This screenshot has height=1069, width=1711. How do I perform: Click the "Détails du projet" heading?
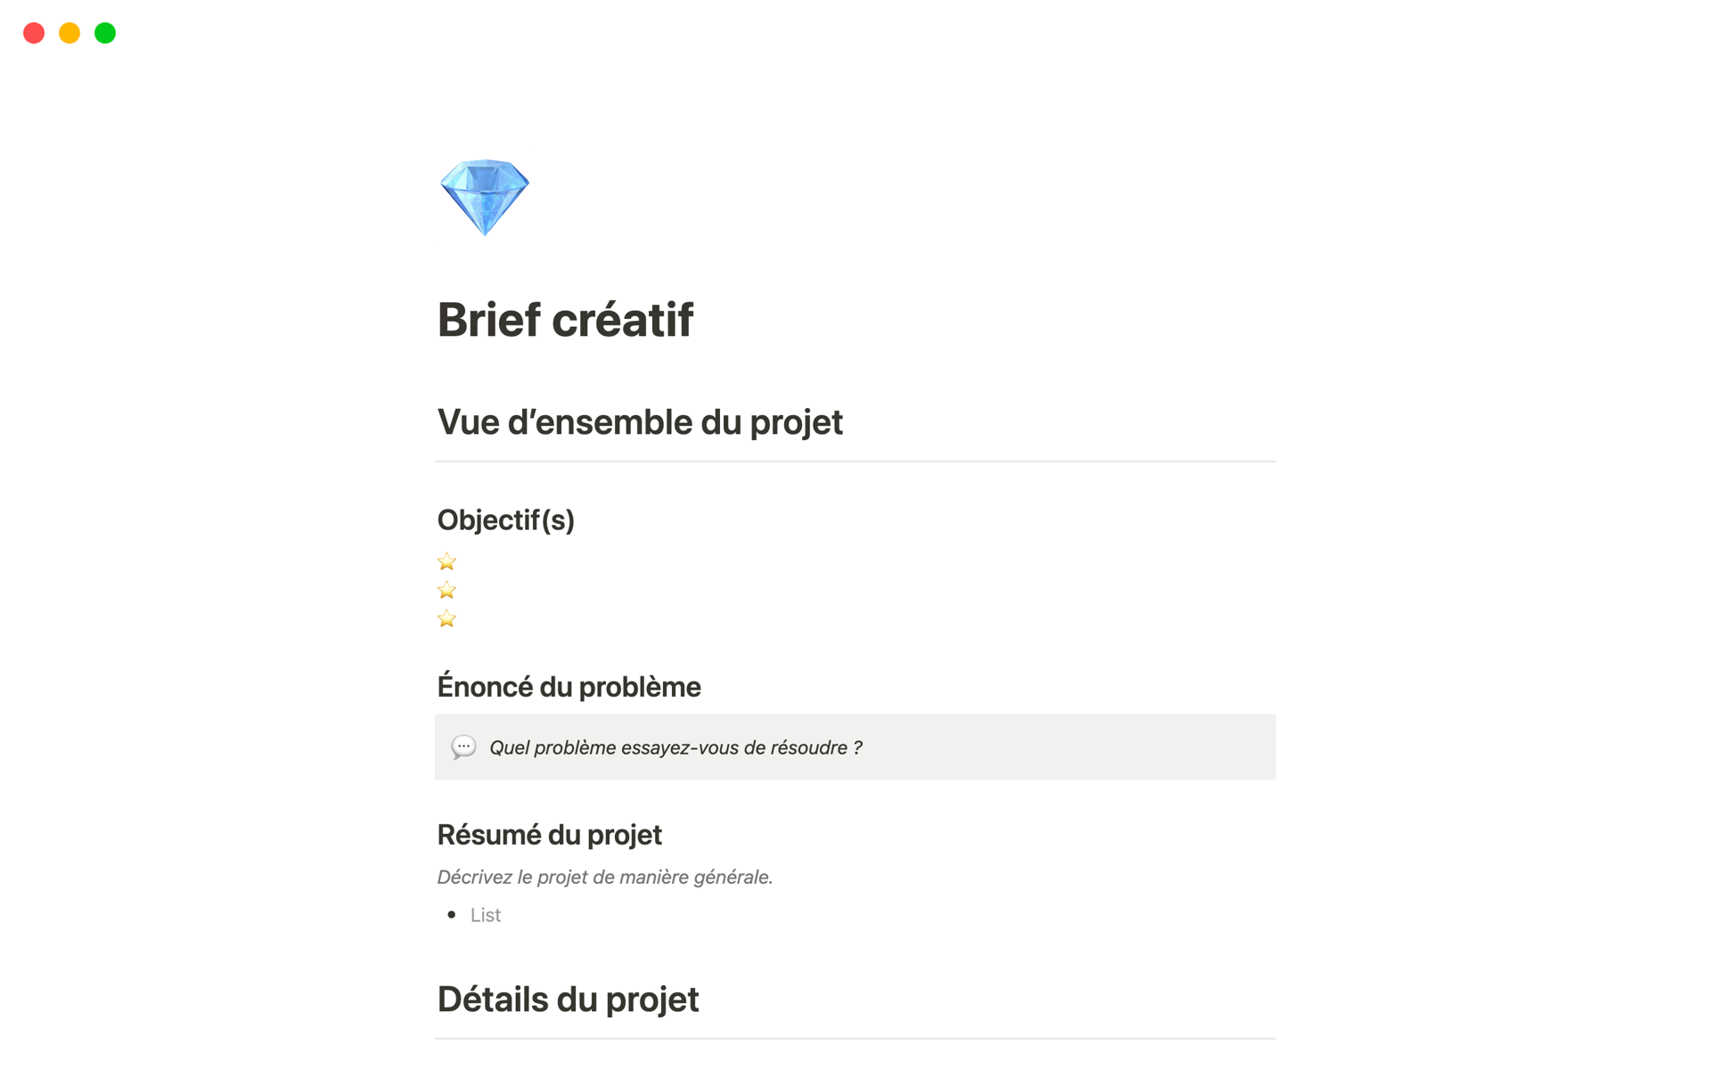coord(568,1000)
